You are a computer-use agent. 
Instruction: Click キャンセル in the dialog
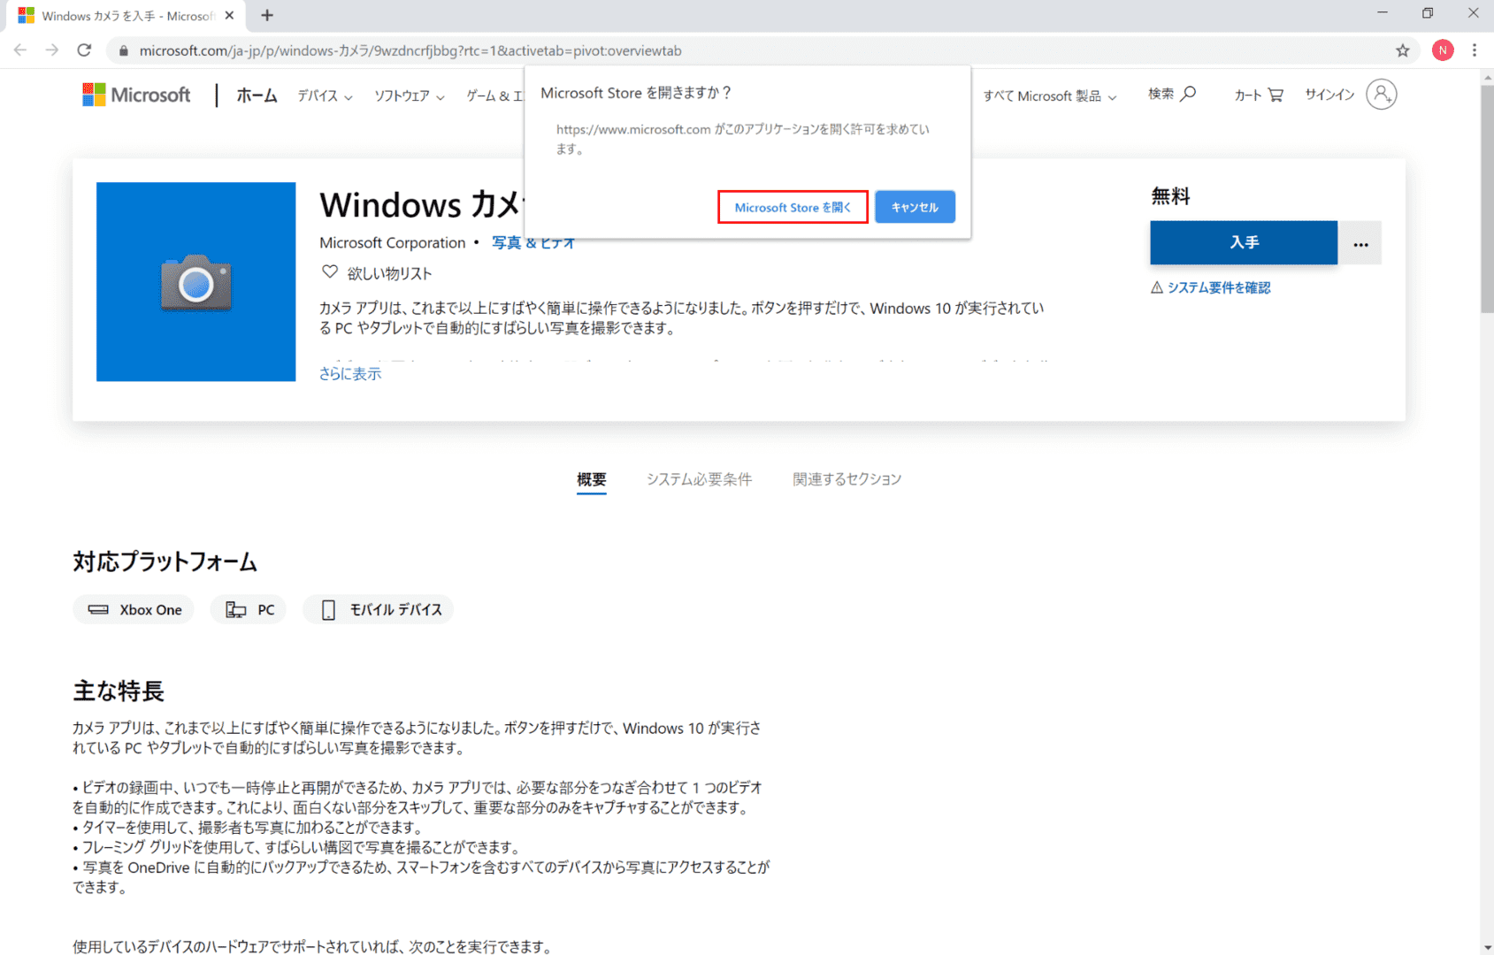click(x=915, y=207)
